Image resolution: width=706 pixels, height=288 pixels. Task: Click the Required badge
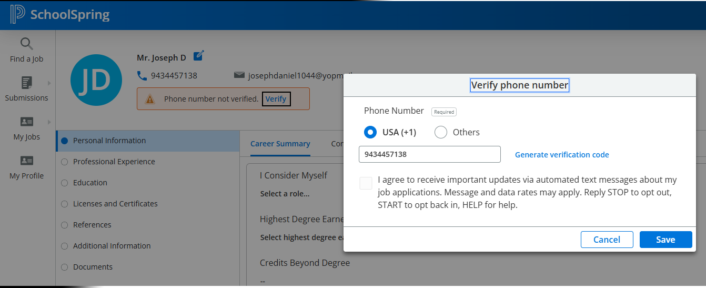(x=444, y=112)
